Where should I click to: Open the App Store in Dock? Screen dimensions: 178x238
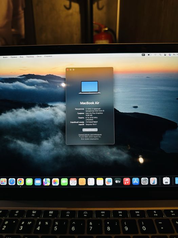[136, 181]
